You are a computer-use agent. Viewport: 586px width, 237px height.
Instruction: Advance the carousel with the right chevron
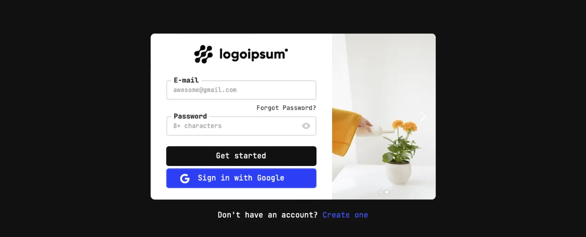click(x=423, y=117)
